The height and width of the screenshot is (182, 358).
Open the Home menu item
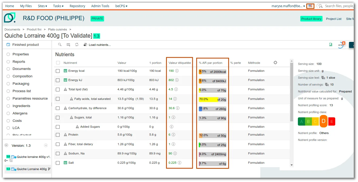[x=10, y=6]
